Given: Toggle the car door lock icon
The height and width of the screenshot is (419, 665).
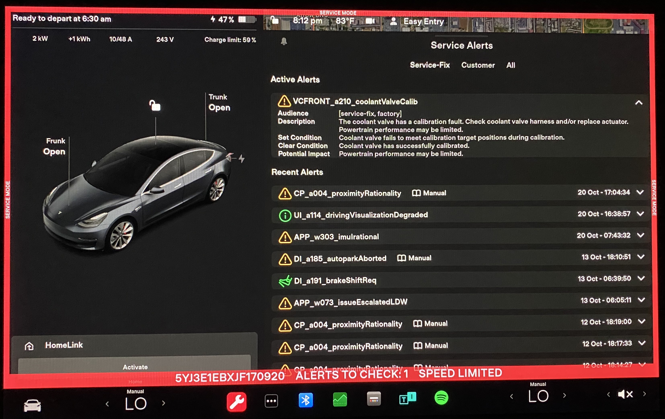Looking at the screenshot, I should (155, 105).
